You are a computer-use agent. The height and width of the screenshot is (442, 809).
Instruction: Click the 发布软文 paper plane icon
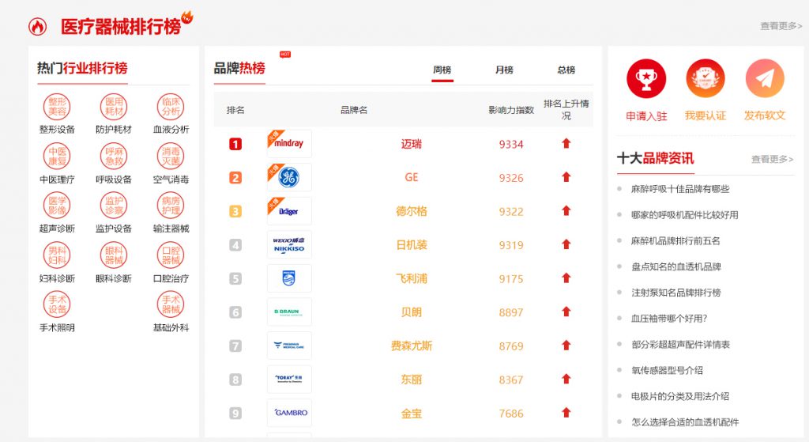point(765,78)
